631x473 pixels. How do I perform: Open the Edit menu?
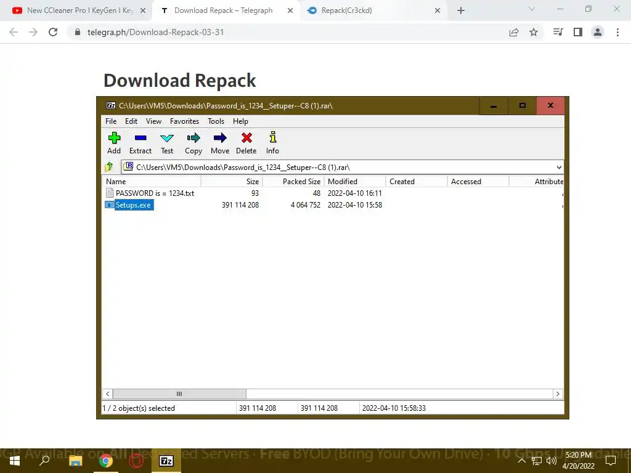(x=131, y=121)
